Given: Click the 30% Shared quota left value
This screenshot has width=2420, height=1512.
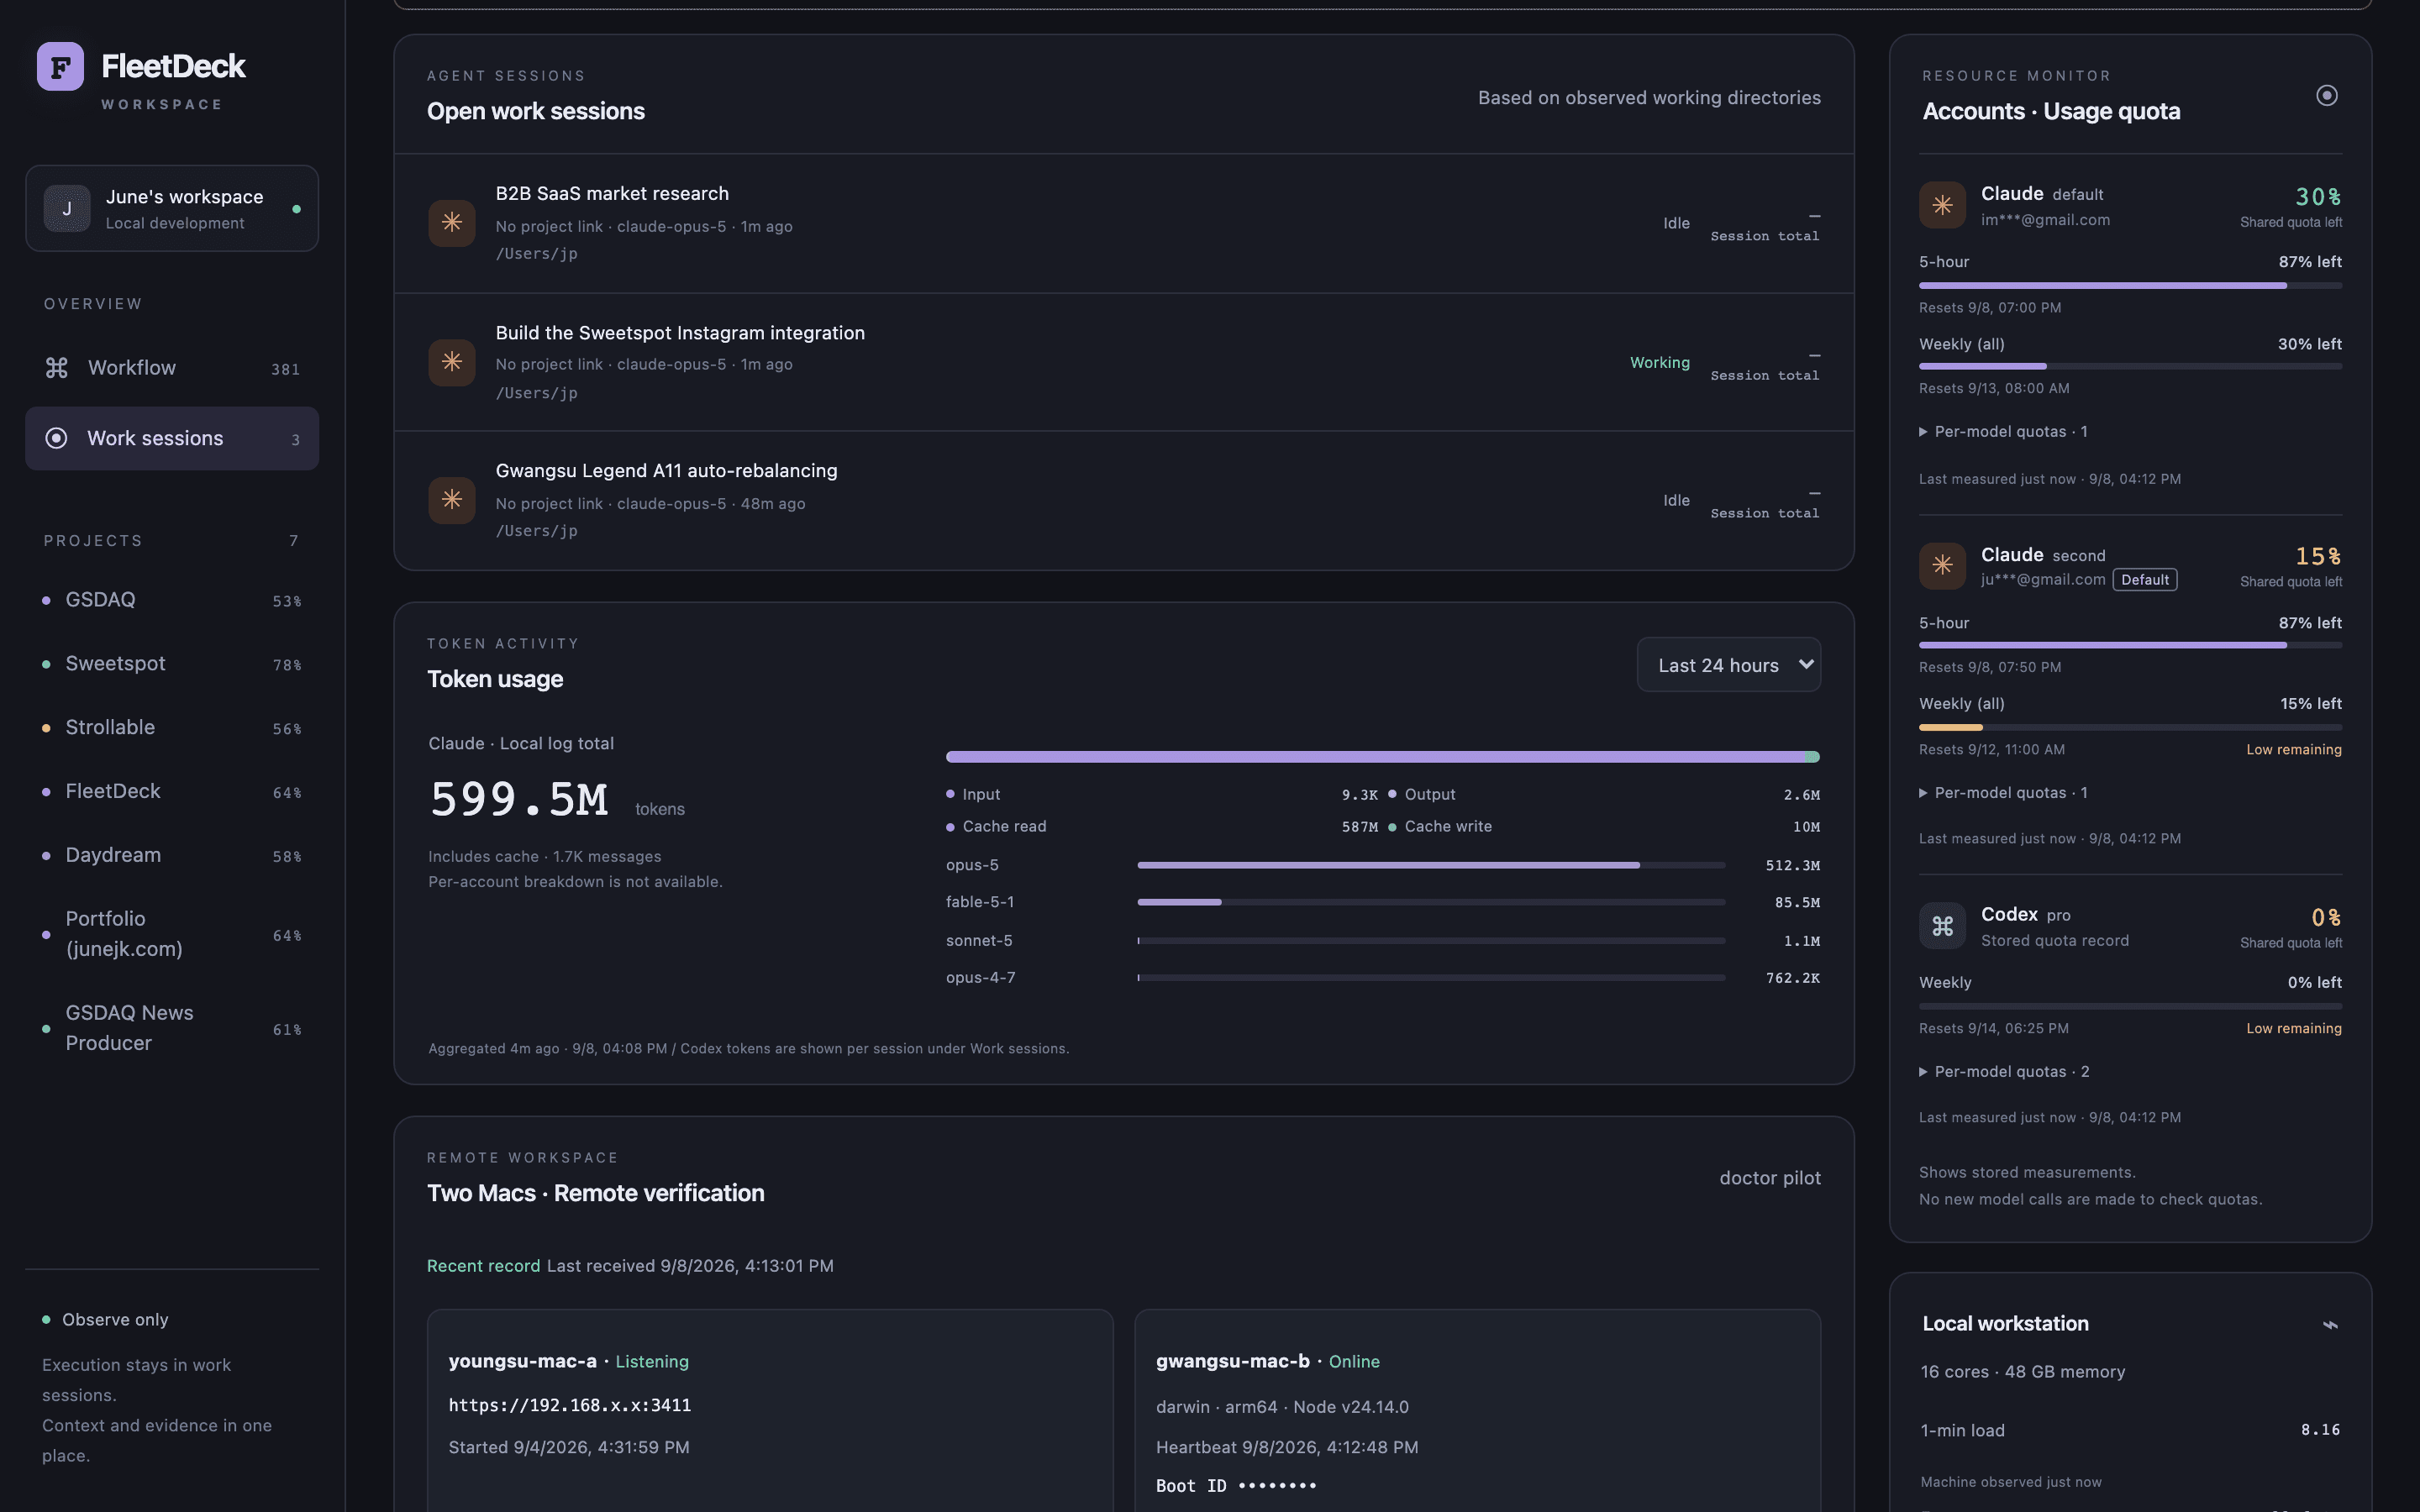Looking at the screenshot, I should point(2318,197).
